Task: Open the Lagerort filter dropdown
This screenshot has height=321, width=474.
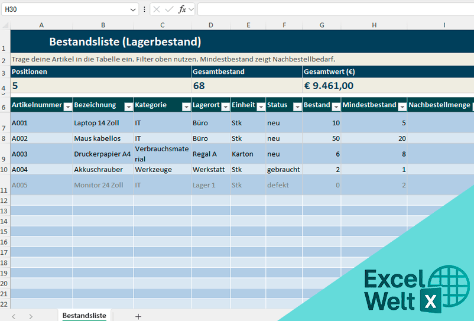Action: [x=226, y=106]
